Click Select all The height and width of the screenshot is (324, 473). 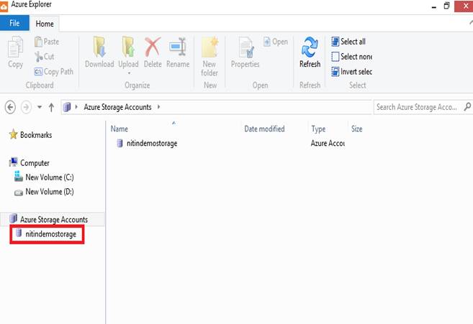point(348,42)
